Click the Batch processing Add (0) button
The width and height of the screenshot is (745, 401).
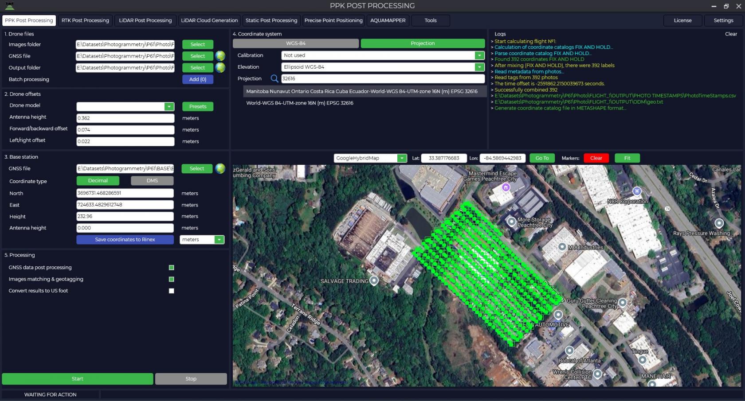click(198, 79)
